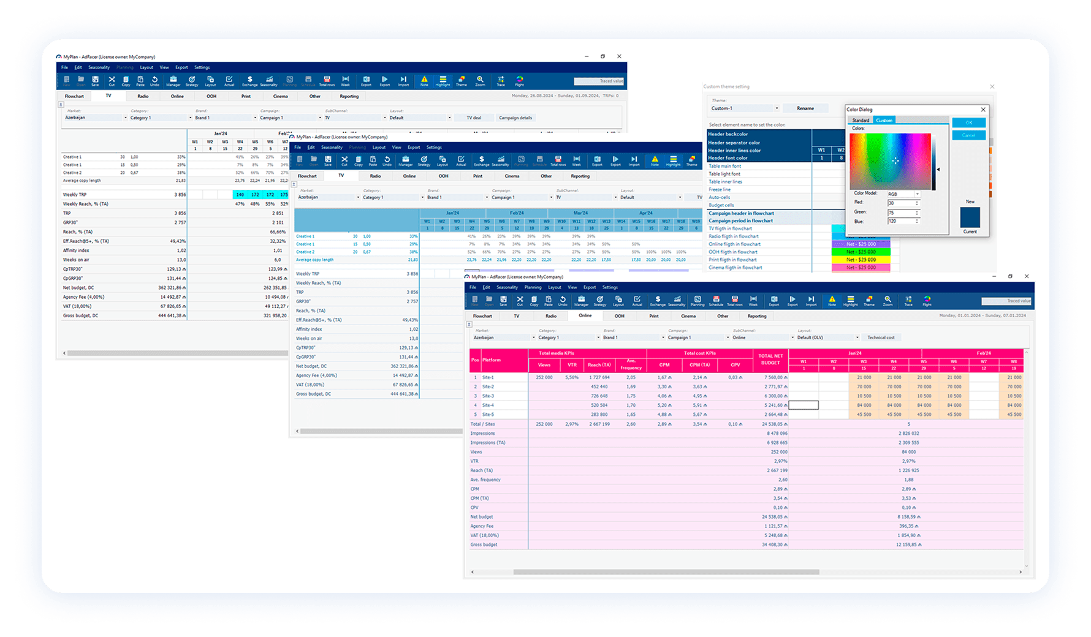Open Manager tool in front Online window toolbar

tap(581, 300)
